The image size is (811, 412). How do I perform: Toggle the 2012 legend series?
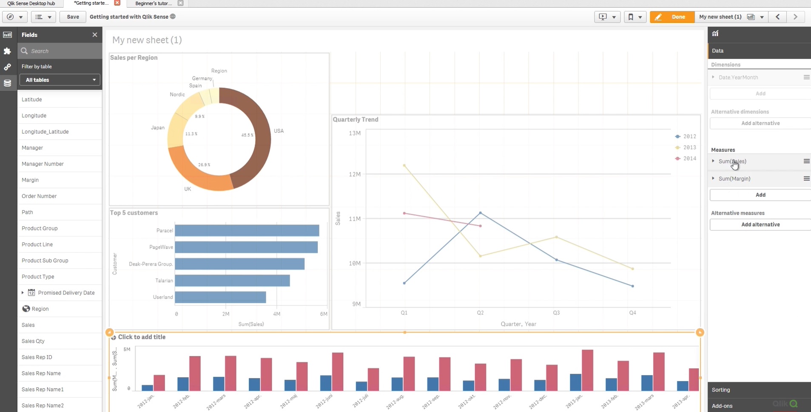coord(686,136)
